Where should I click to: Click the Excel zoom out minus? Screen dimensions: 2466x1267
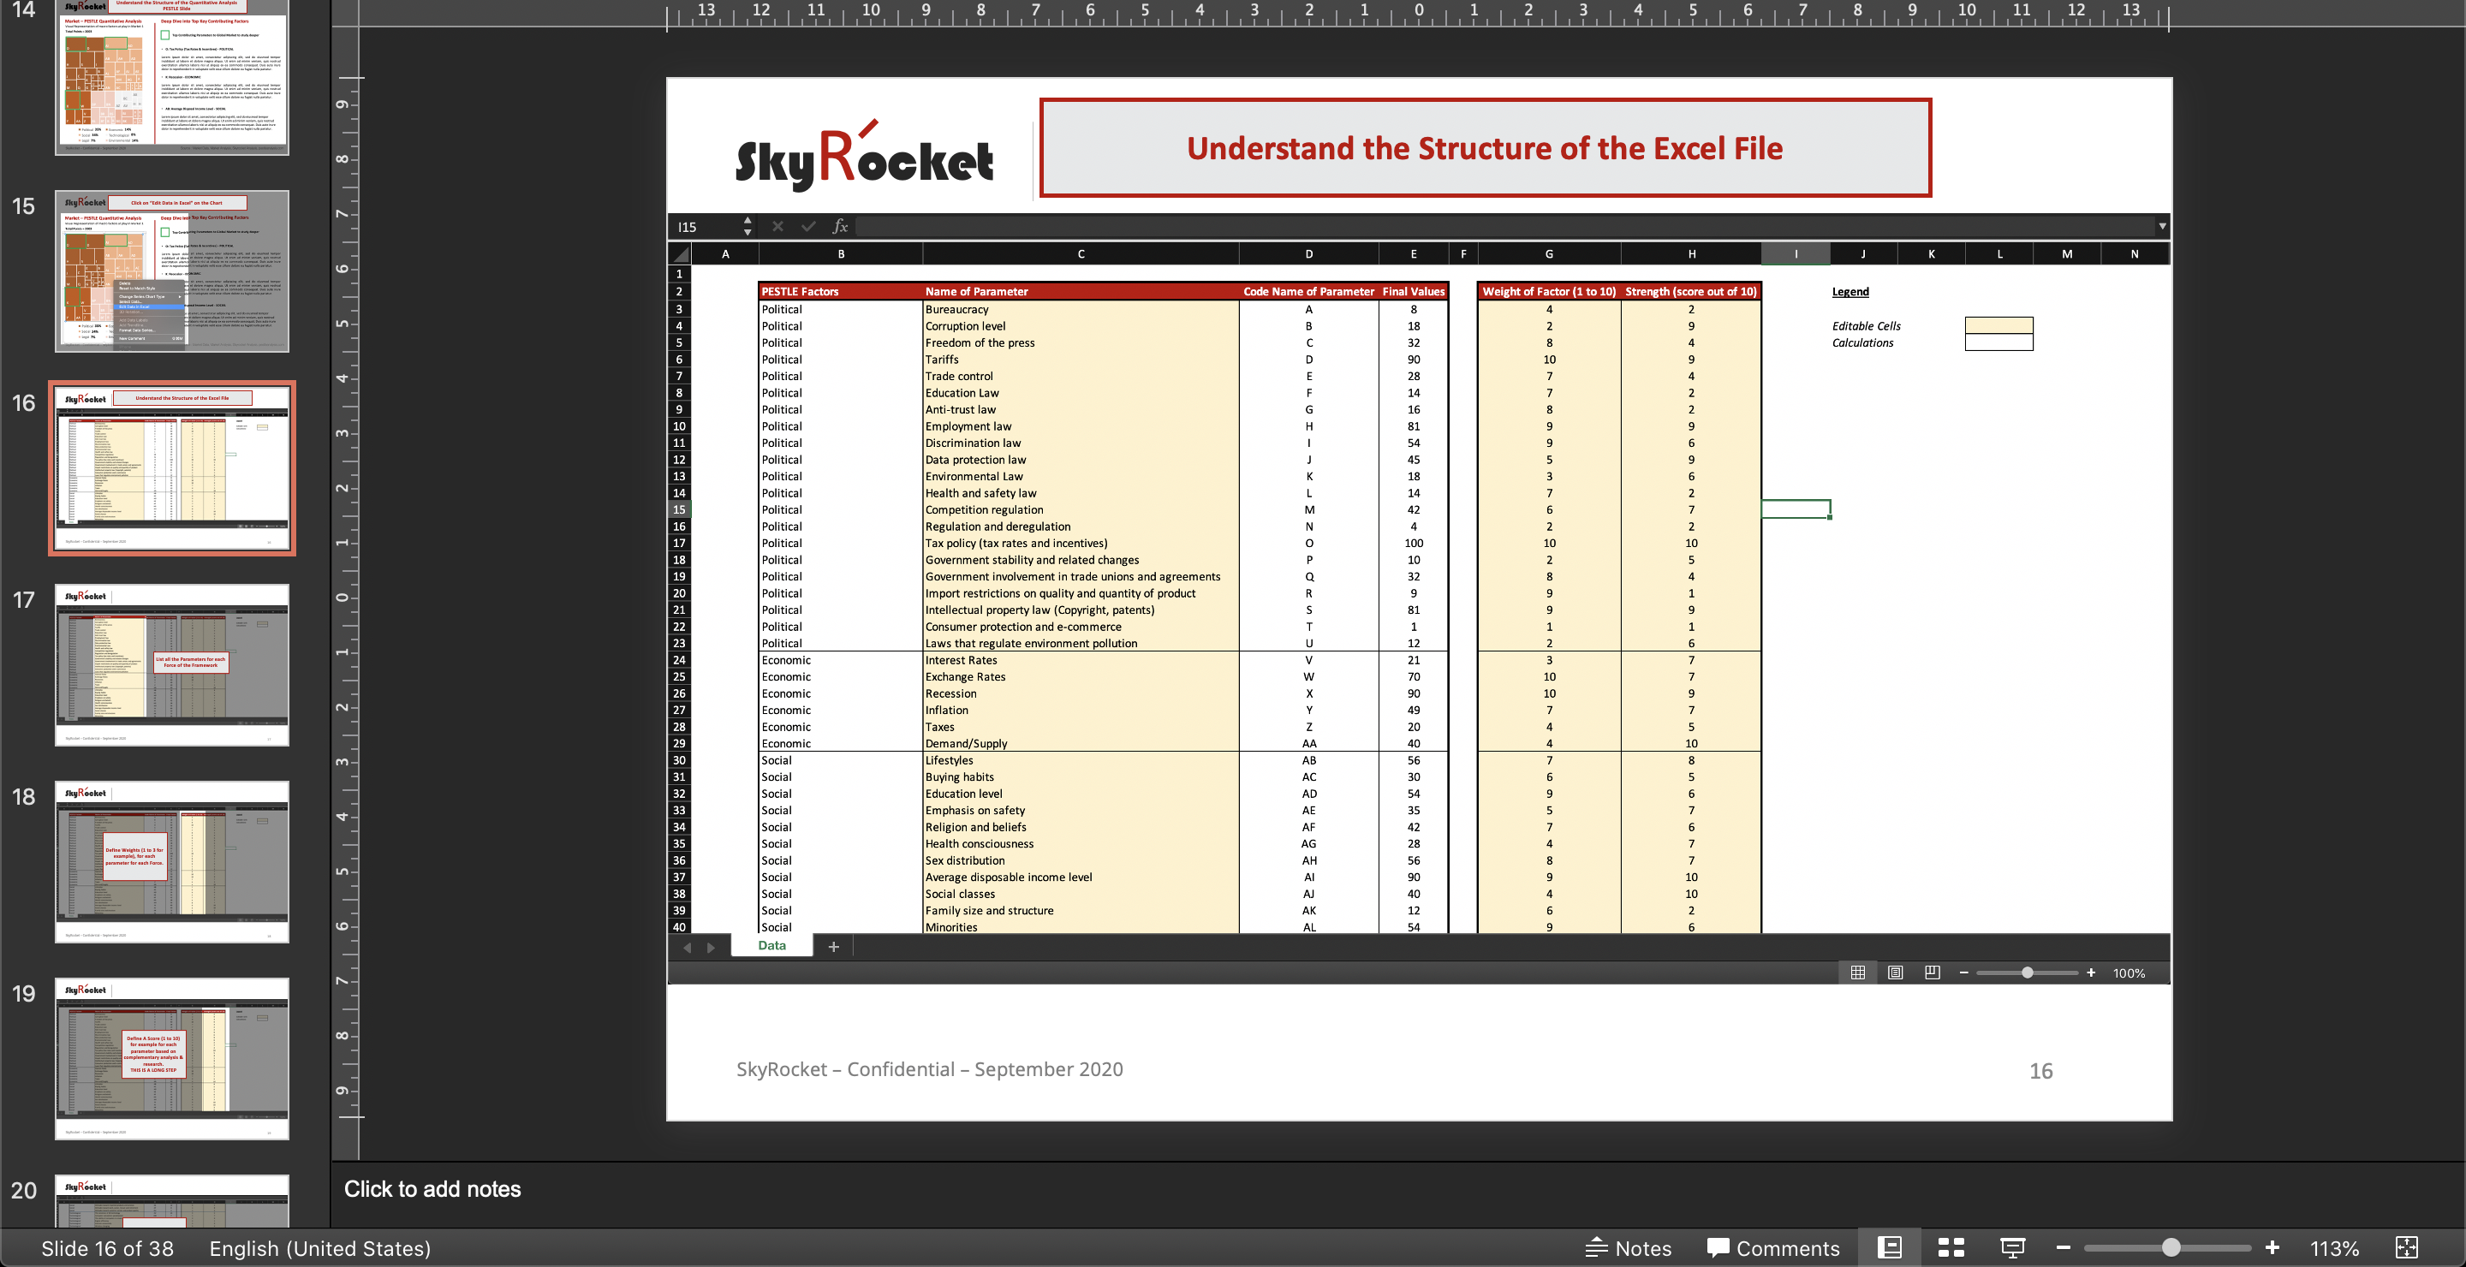[x=1964, y=973]
